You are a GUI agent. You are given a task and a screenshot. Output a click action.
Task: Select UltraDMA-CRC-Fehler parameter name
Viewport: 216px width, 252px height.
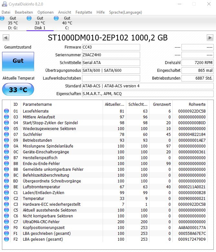point(41,222)
